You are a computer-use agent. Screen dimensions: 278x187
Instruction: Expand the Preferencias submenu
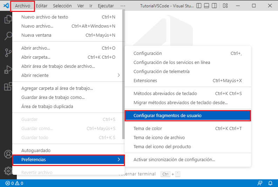point(69,160)
